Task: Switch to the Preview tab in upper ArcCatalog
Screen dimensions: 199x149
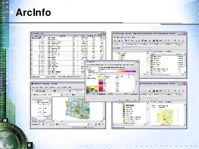Action: [161, 51]
